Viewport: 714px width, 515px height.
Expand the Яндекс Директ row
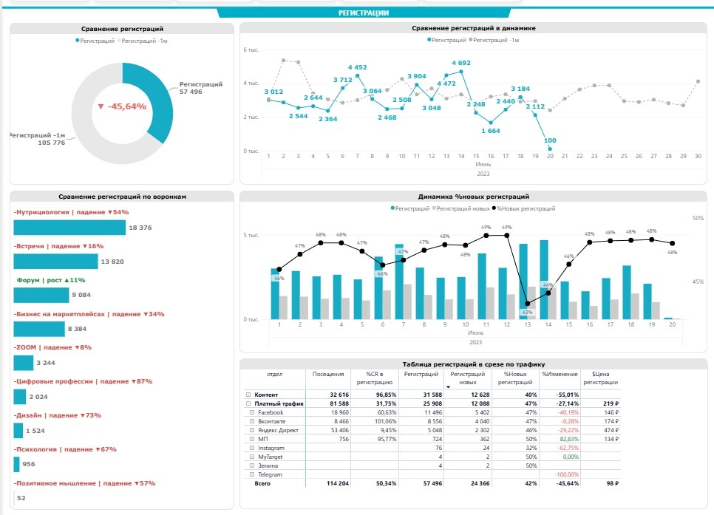tap(252, 430)
